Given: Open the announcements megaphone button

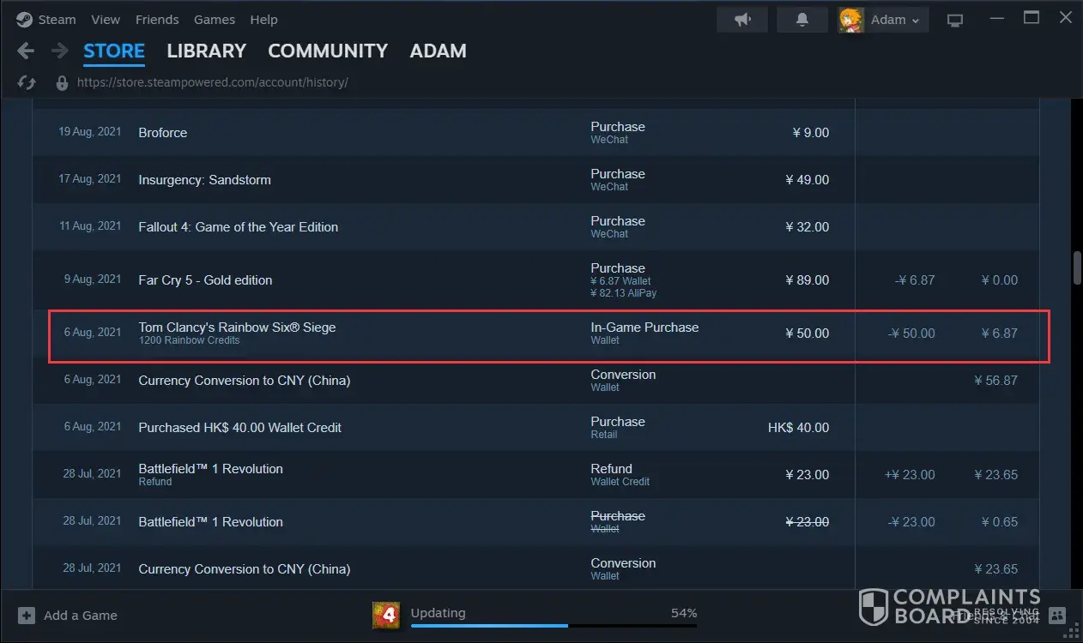Looking at the screenshot, I should click(x=742, y=19).
